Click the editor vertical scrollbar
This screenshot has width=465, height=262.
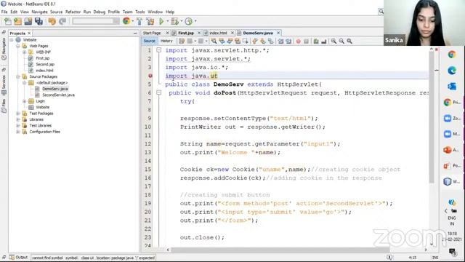[x=432, y=118]
